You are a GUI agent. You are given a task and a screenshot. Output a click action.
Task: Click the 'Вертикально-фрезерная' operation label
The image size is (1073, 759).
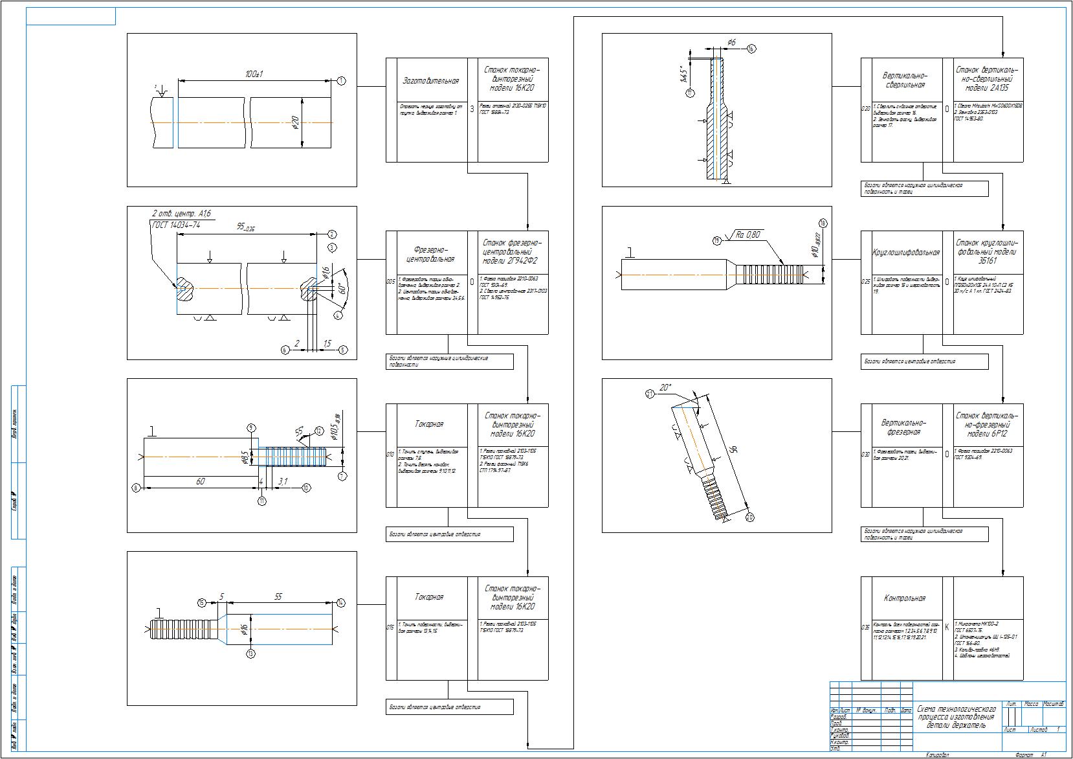tap(903, 427)
